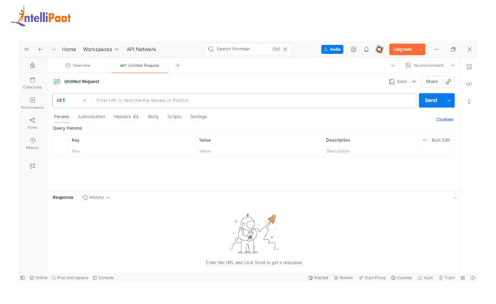The image size is (496, 304).
Task: Open the settings gear icon
Action: (353, 49)
